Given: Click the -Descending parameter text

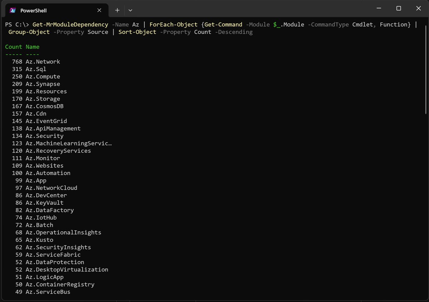Looking at the screenshot, I should pos(234,32).
